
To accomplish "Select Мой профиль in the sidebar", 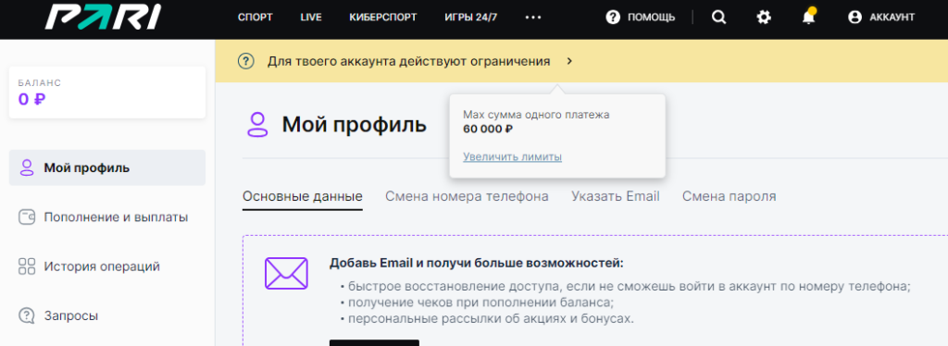I will click(x=107, y=167).
